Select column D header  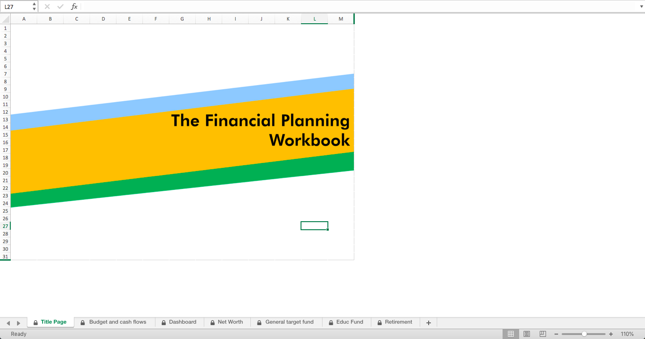[103, 19]
